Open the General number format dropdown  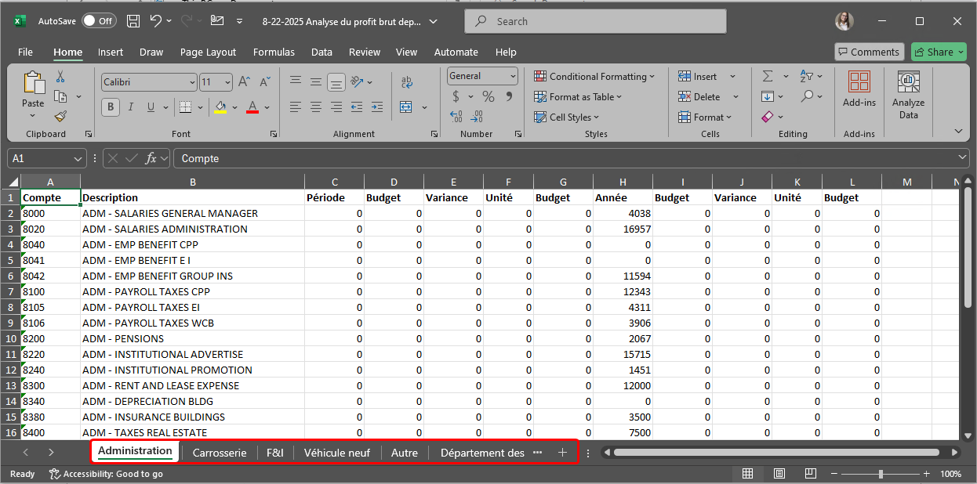[x=513, y=76]
